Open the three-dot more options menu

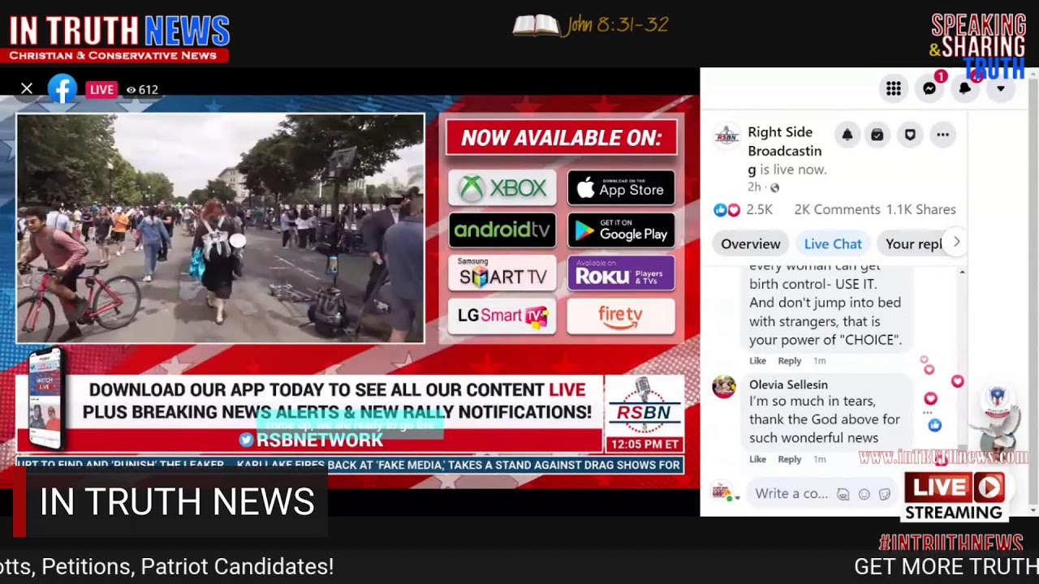point(942,135)
